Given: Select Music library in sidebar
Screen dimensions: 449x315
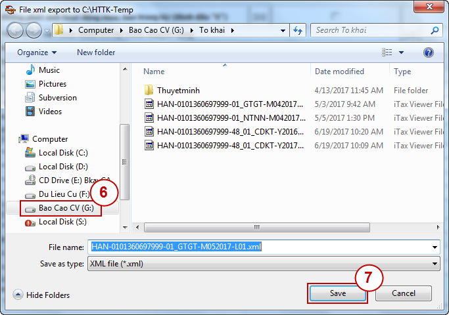Looking at the screenshot, I should click(x=49, y=70).
